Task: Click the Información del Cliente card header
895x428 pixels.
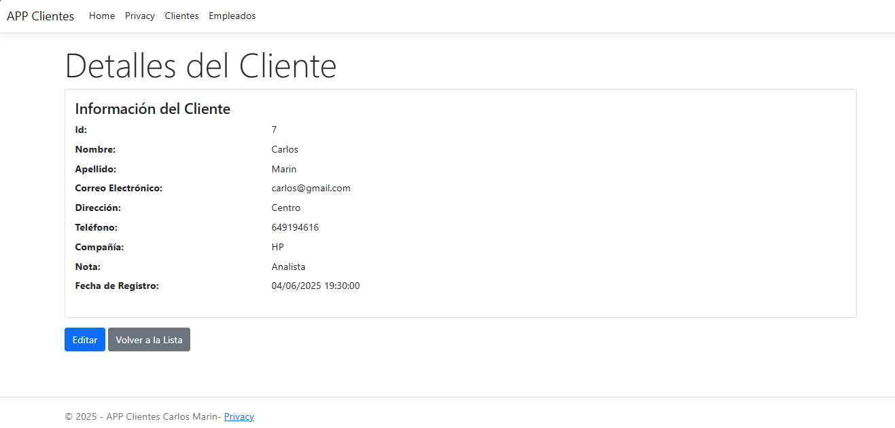Action: coord(152,109)
